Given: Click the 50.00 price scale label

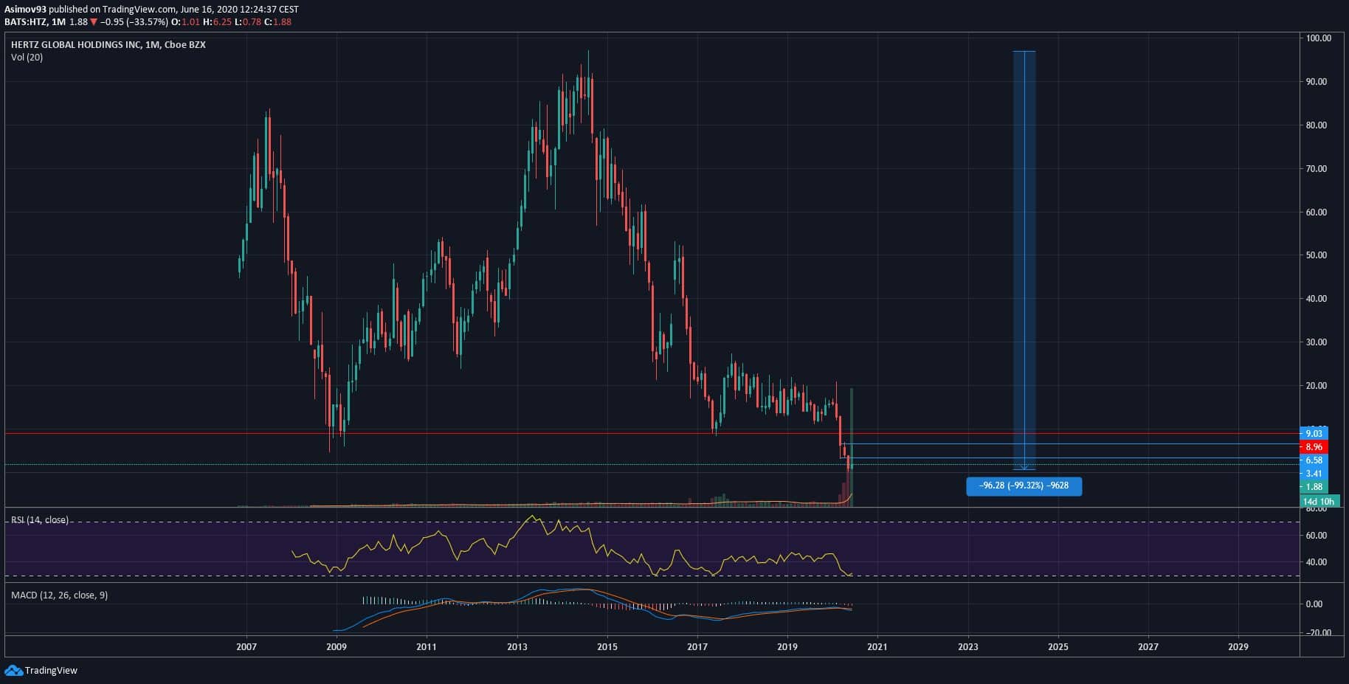Looking at the screenshot, I should 1317,255.
